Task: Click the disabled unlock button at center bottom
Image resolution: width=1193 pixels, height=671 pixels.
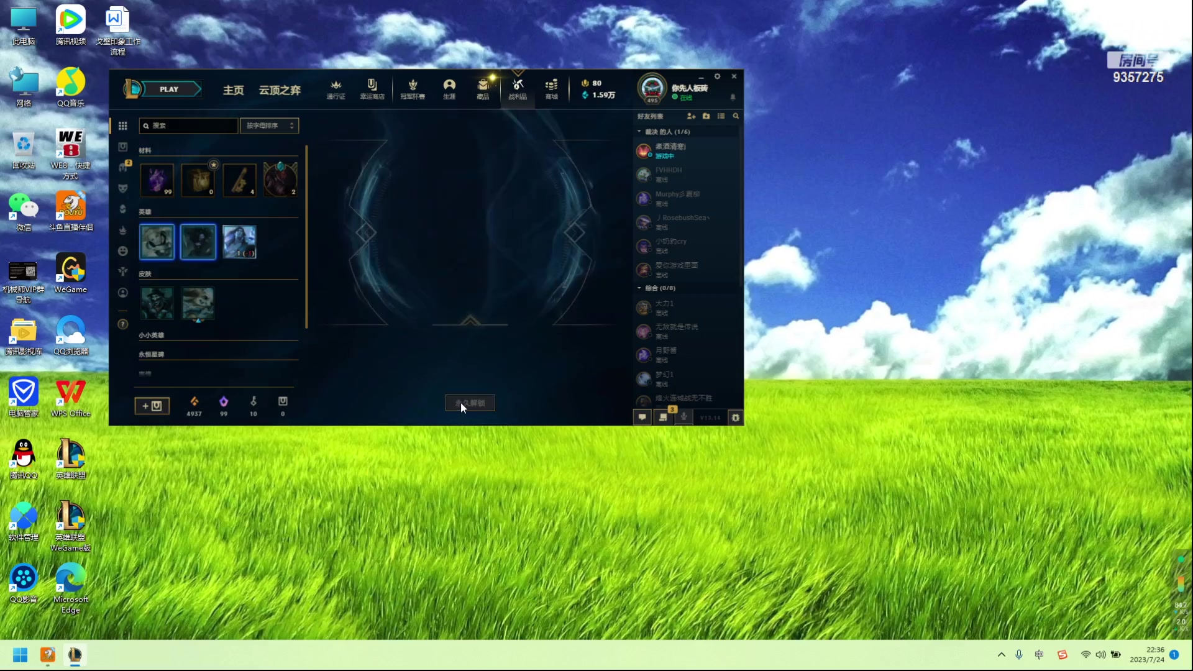Action: (470, 403)
